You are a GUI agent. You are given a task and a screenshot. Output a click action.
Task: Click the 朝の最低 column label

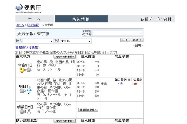[x=120, y=80]
